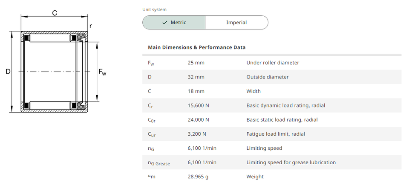Click Limiting speed for grease lubrication text
409x183 pixels.
coord(291,163)
